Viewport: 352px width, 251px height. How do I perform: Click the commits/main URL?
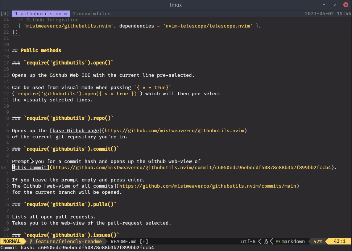coord(208,186)
